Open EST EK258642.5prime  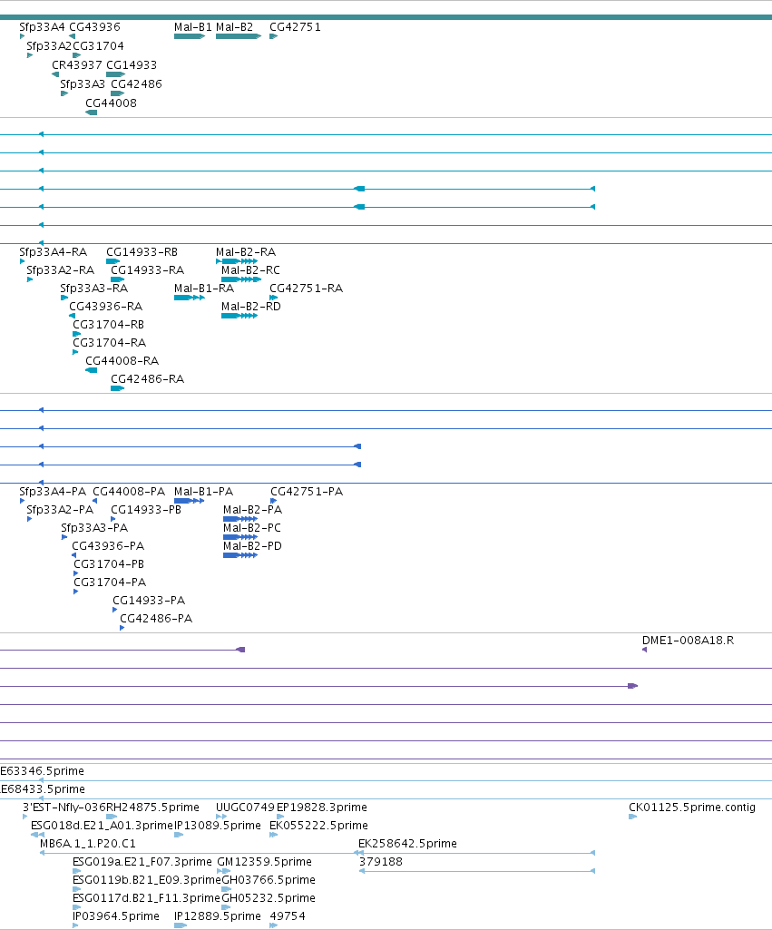coord(477,853)
